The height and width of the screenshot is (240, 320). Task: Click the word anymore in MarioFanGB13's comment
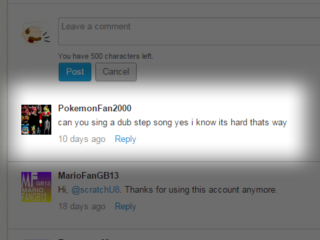pyautogui.click(x=259, y=190)
